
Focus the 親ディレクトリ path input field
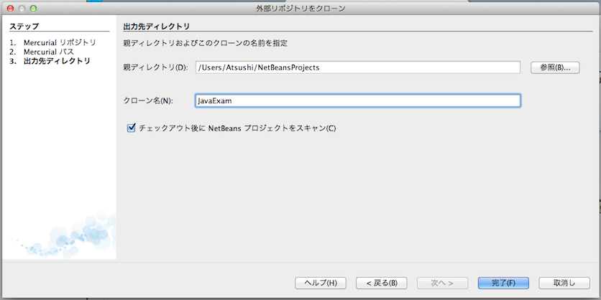coord(357,67)
